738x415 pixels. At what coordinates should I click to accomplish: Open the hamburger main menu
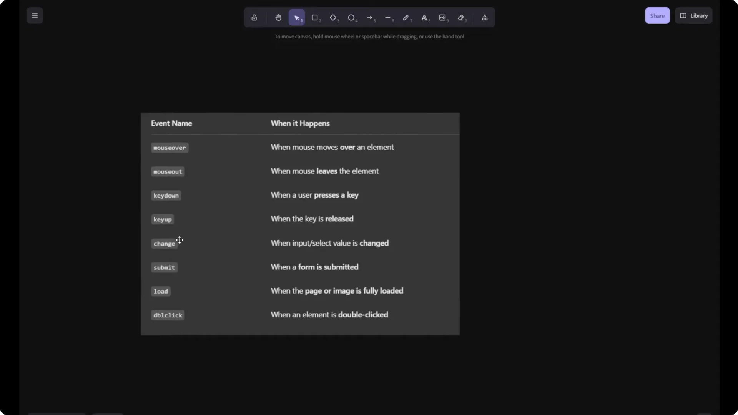tap(35, 15)
